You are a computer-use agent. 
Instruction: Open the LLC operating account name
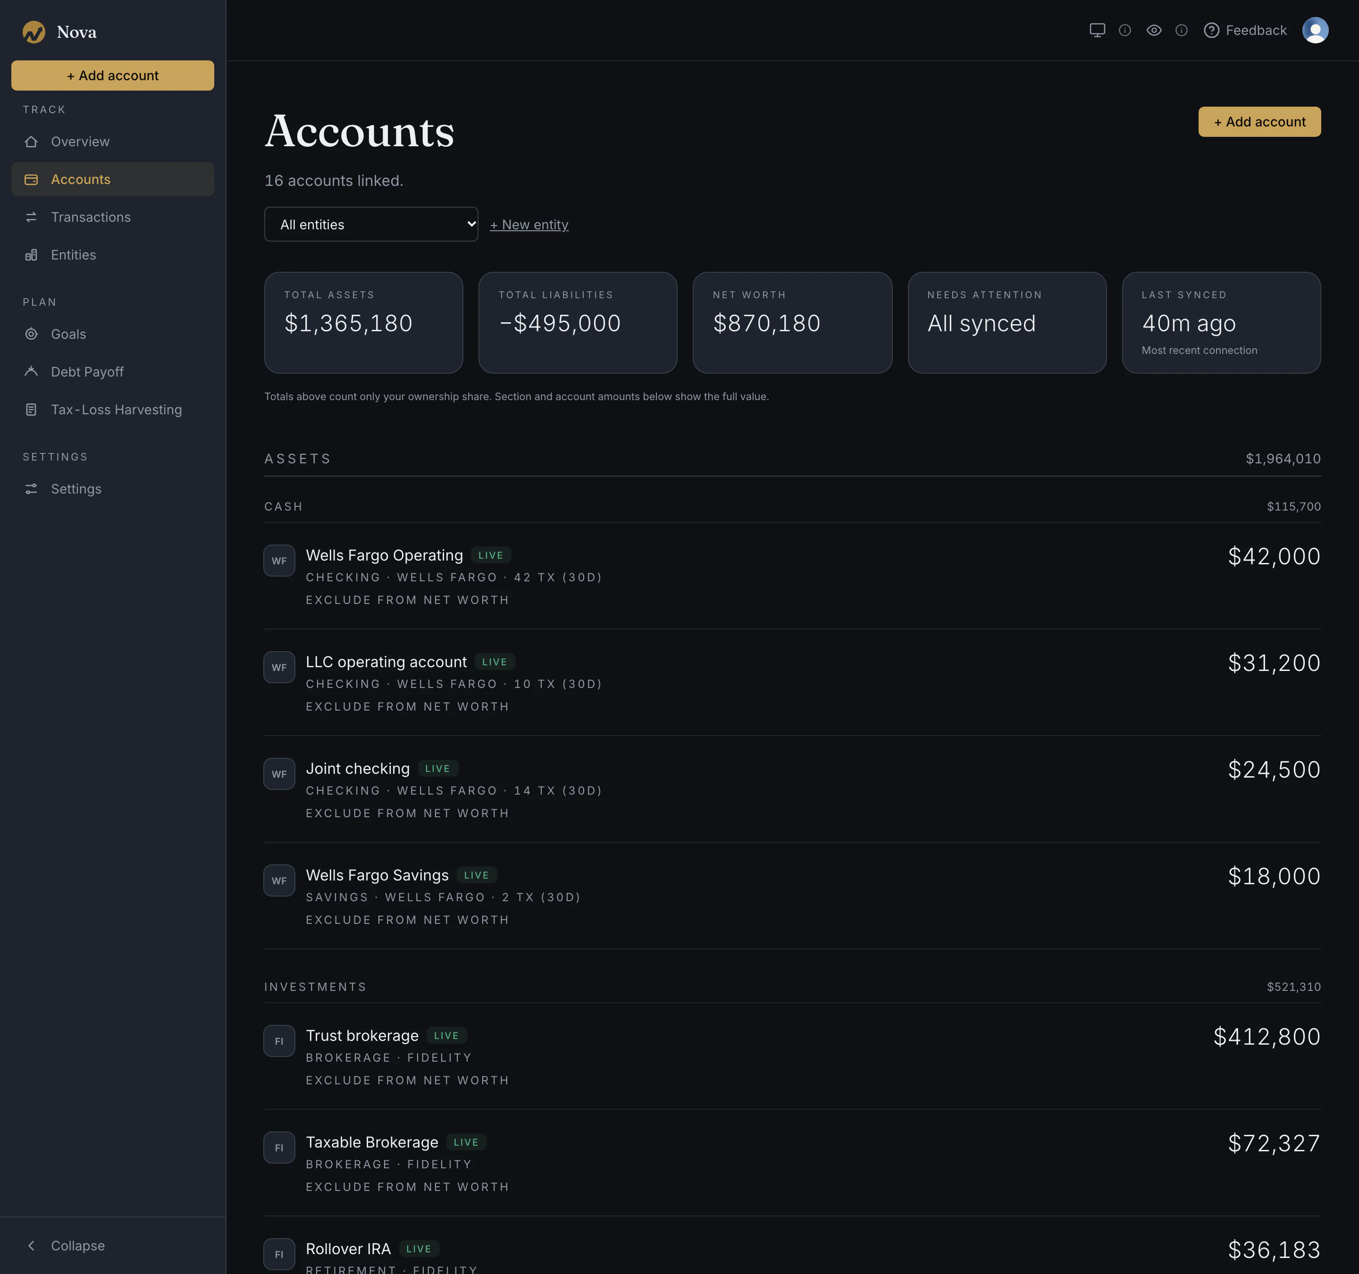(386, 662)
